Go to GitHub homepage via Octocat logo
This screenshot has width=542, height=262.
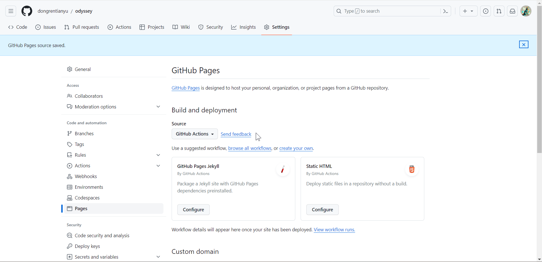pos(27,11)
